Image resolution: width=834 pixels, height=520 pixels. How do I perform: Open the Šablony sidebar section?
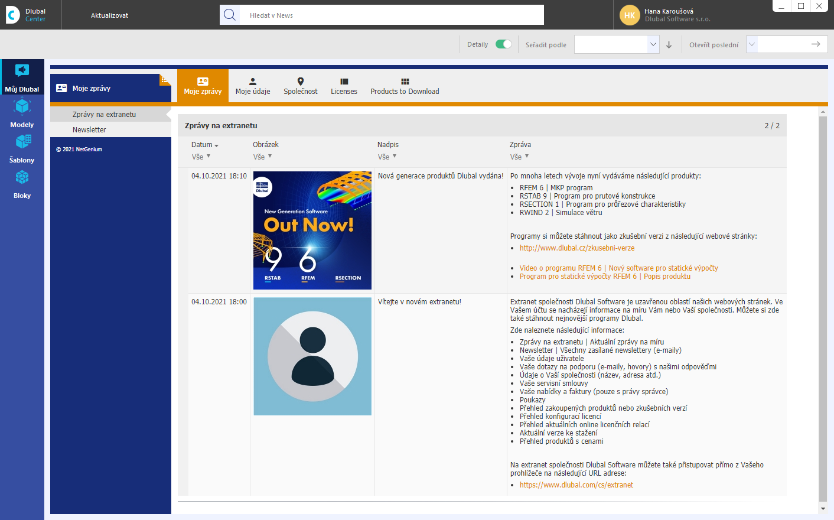[22, 148]
